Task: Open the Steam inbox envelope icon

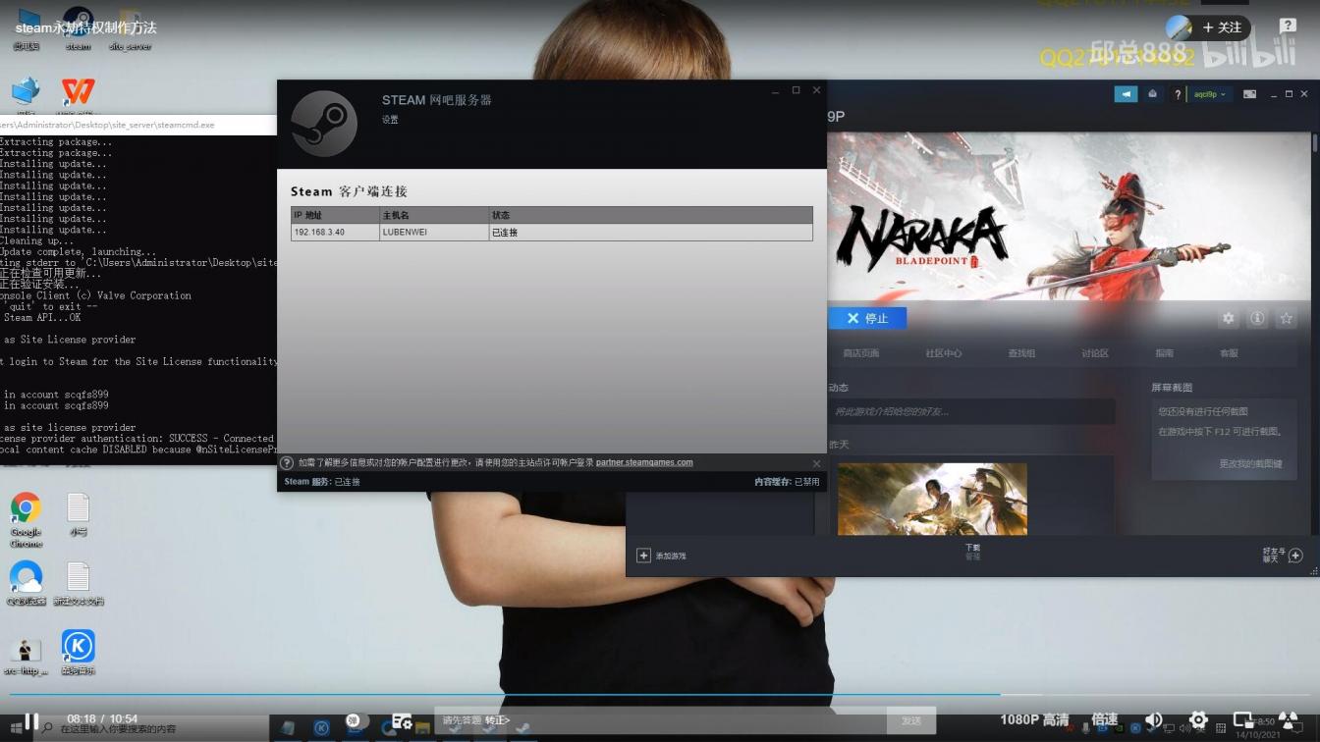Action: (1153, 94)
